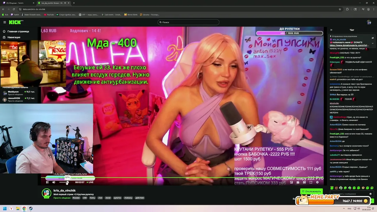Viewport: 377px width, 212px height.
Task: Open the system volume control
Action: tap(359, 209)
